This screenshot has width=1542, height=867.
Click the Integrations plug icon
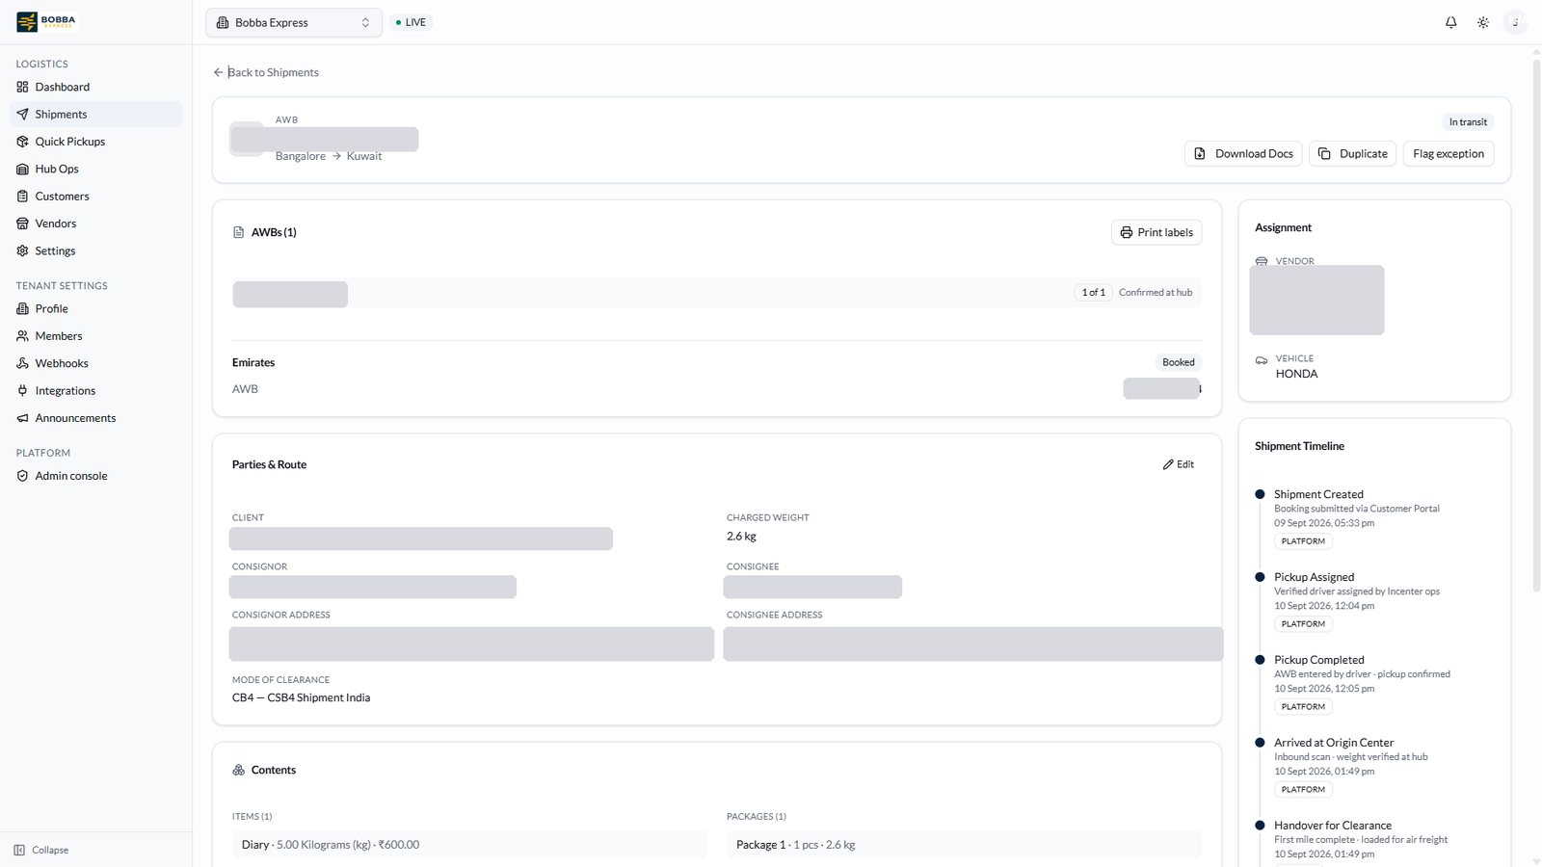point(22,390)
